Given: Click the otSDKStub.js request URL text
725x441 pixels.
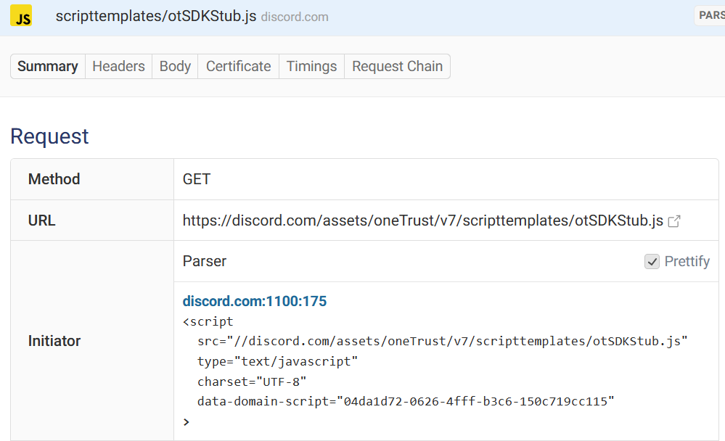Looking at the screenshot, I should tap(422, 220).
